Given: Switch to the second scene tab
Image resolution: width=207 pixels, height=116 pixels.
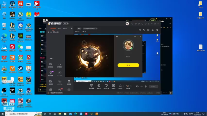Looking at the screenshot, I should pyautogui.click(x=59, y=28).
